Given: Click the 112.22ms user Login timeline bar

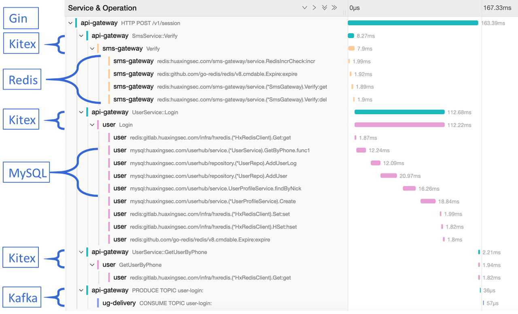Looking at the screenshot, I should (399, 125).
